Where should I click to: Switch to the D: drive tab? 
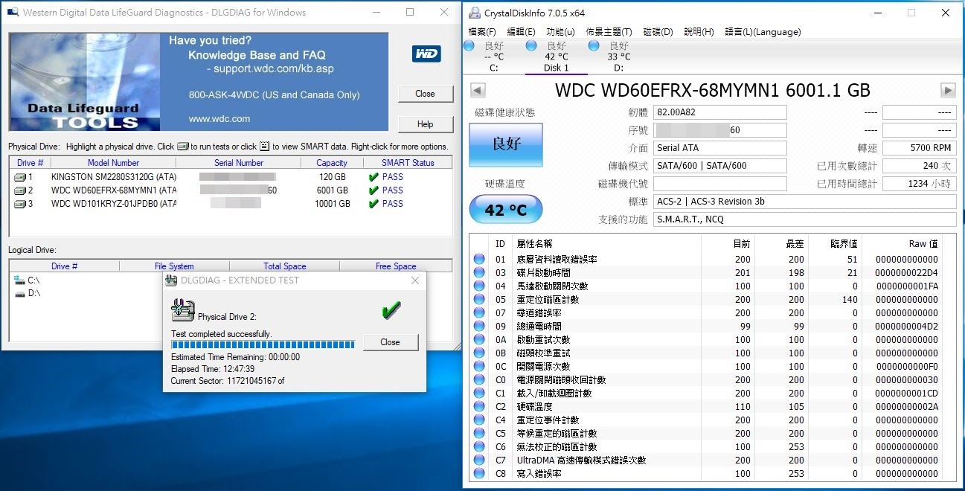[618, 57]
